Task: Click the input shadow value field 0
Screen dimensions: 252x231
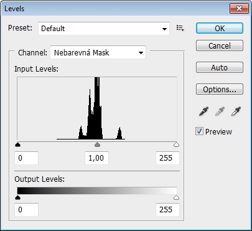Action: pyautogui.click(x=26, y=158)
